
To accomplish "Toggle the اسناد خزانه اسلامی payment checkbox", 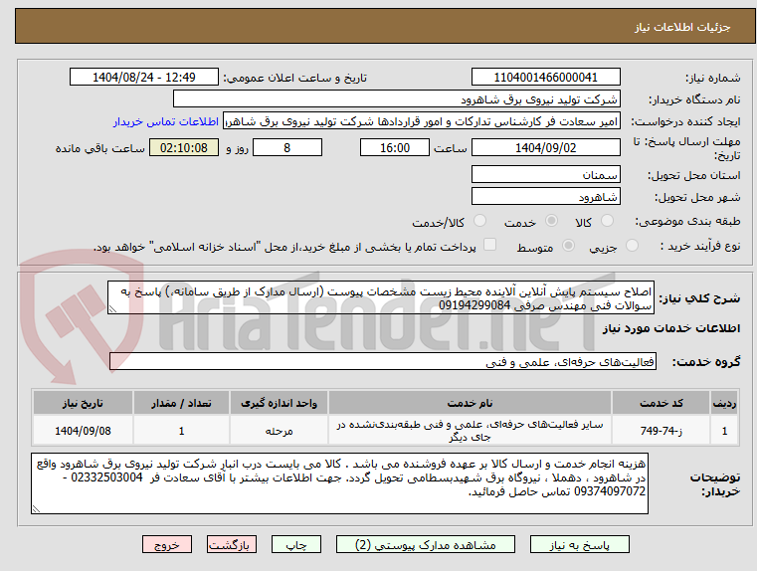I will tap(489, 245).
